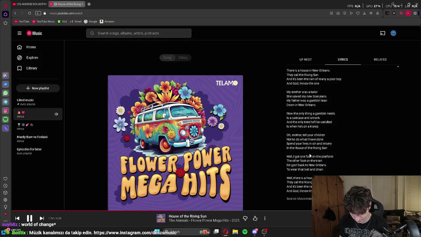Open the Amazon bookmark
This screenshot has height=237, width=421.
click(107, 21)
